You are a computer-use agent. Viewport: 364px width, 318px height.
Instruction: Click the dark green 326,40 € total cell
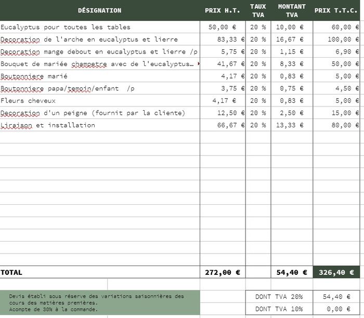336,272
